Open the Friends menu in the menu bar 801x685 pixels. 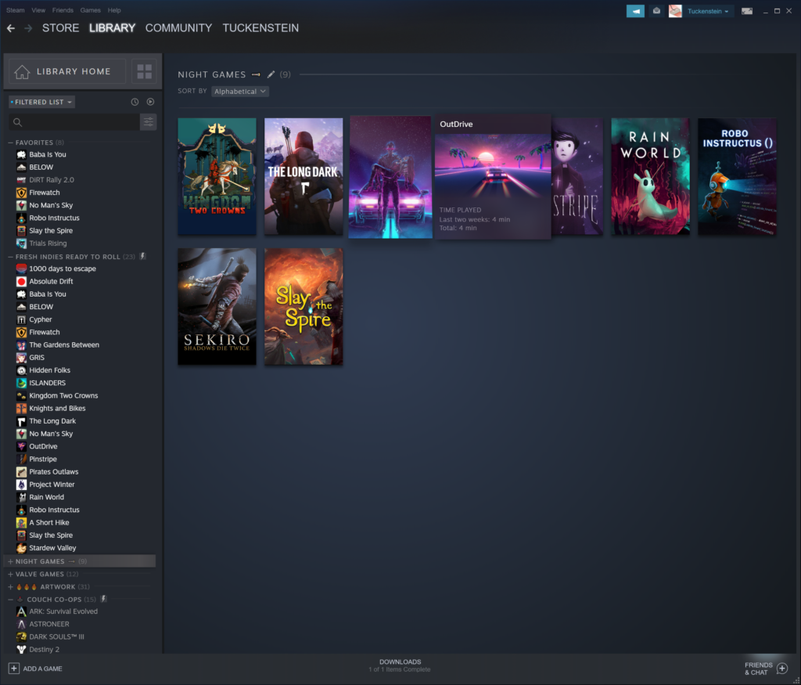click(62, 10)
